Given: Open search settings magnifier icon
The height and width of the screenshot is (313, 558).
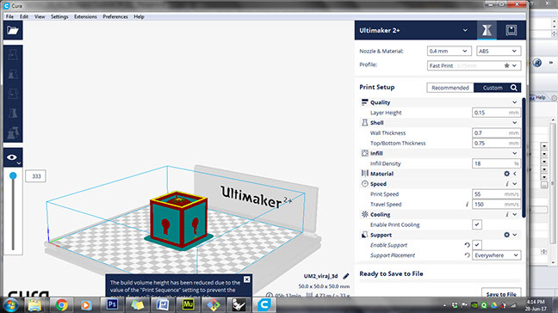Looking at the screenshot, I should coord(513,88).
